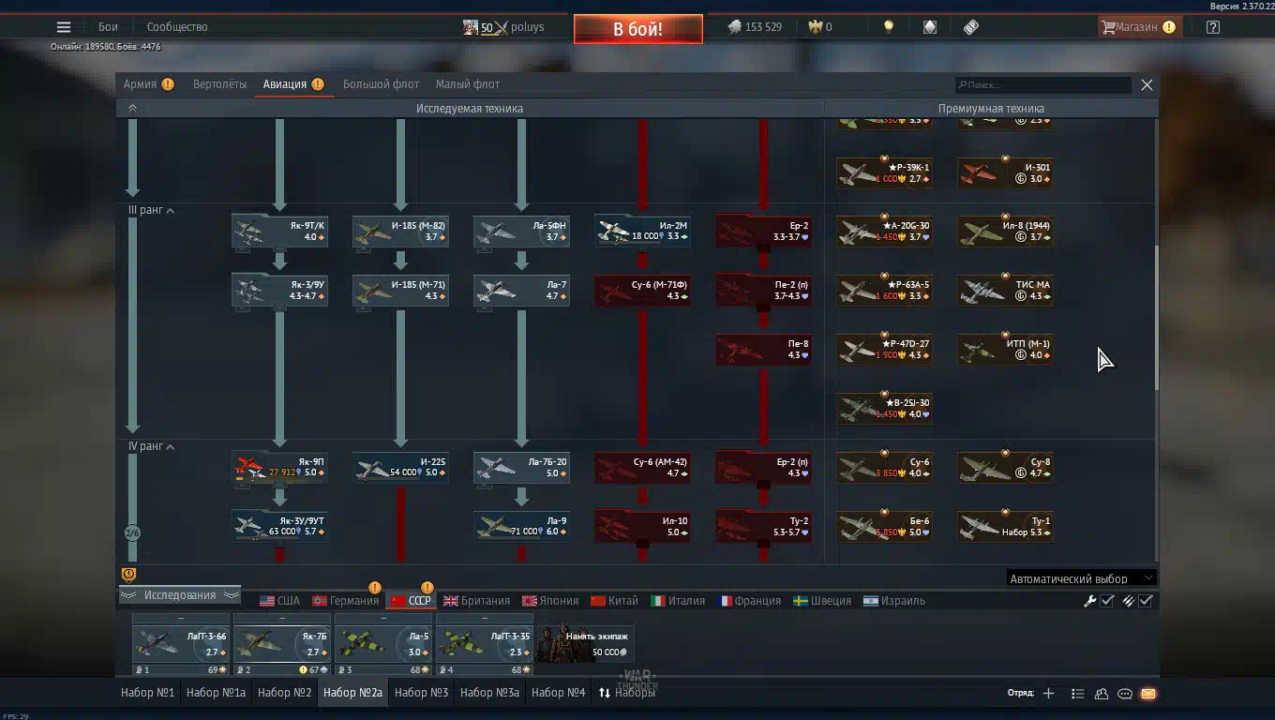
Task: Collapse the IV ранг section
Action: pos(151,447)
